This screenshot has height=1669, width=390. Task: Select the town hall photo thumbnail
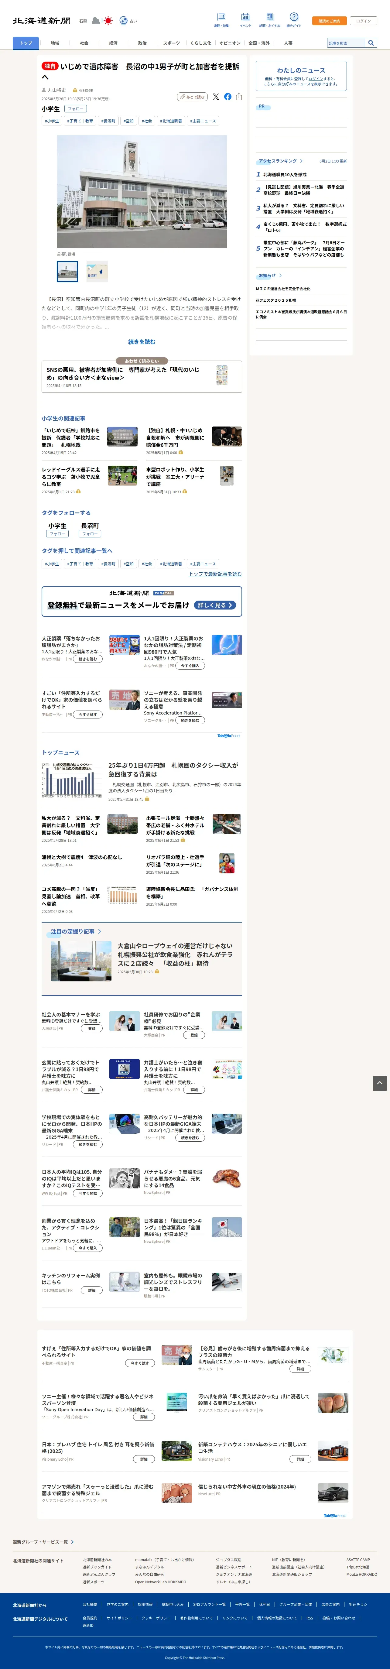pos(67,272)
